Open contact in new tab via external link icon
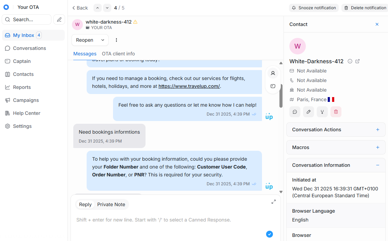Viewport: 388px width, 241px height. [358, 61]
